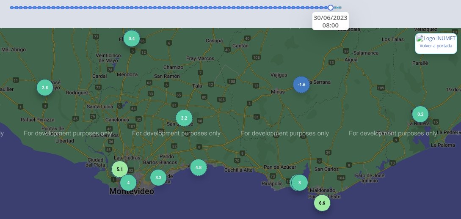Viewport: 461px width, 219px height.
Task: Click the Mal Abrigo label
Action: coord(14,49)
